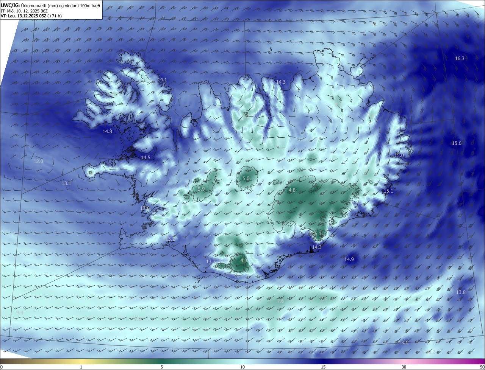The width and height of the screenshot is (485, 370).
Task: Click the 15.6 value label on the map
Action: point(457,143)
